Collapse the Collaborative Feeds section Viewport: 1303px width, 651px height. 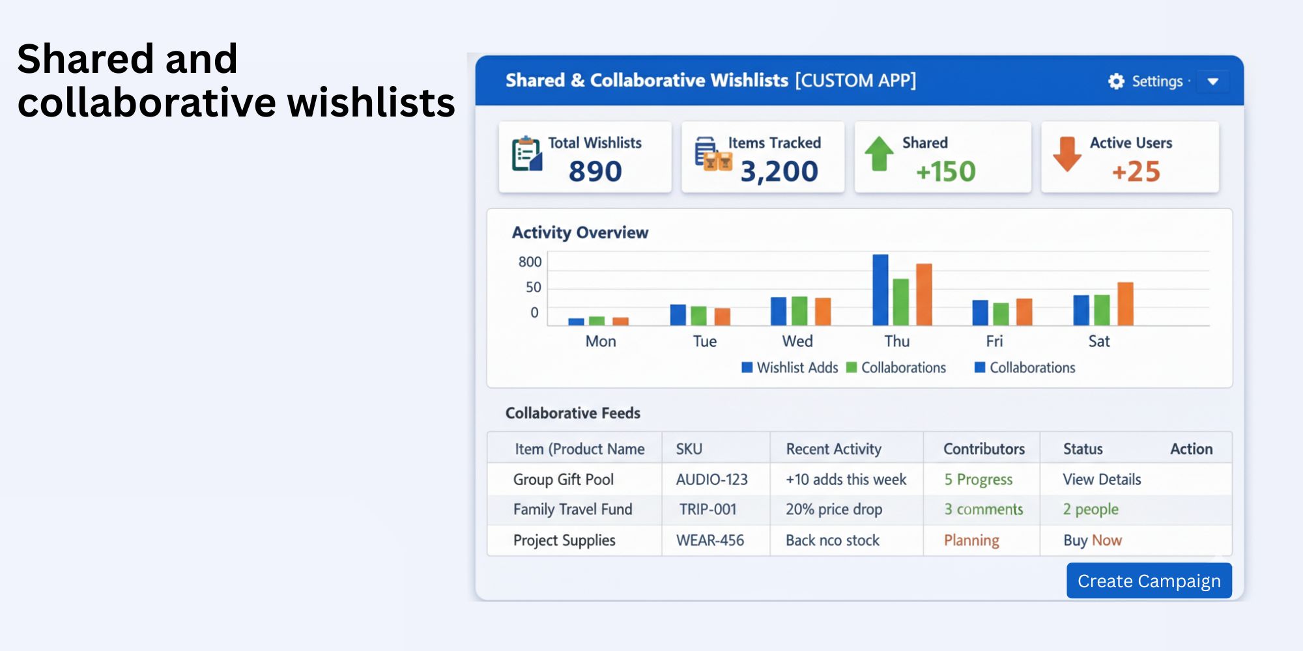571,413
